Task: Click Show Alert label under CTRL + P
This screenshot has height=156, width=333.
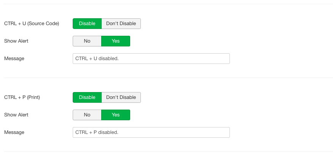Action: (x=16, y=115)
